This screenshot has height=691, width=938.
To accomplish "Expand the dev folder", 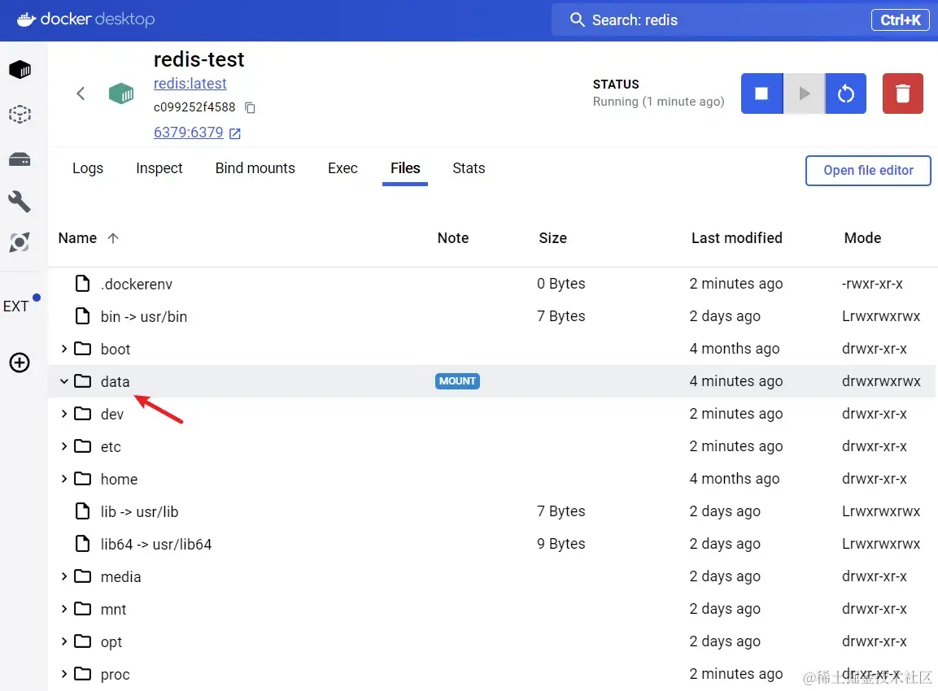I will 64,414.
